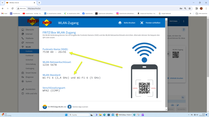Collapse the WLAN sidebar section
209x117 pixels.
[28, 47]
